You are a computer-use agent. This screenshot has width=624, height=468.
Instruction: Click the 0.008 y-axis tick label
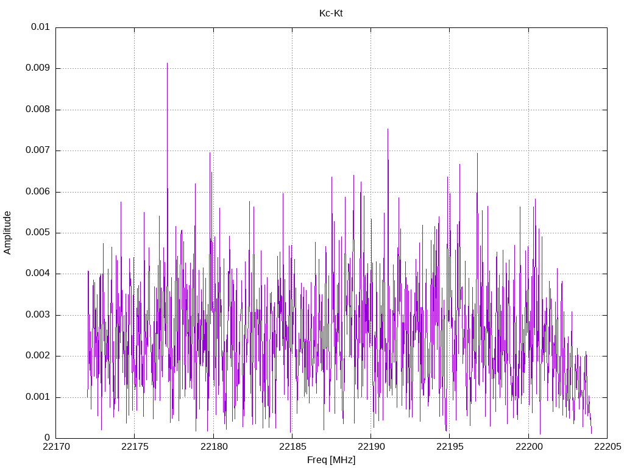point(38,109)
